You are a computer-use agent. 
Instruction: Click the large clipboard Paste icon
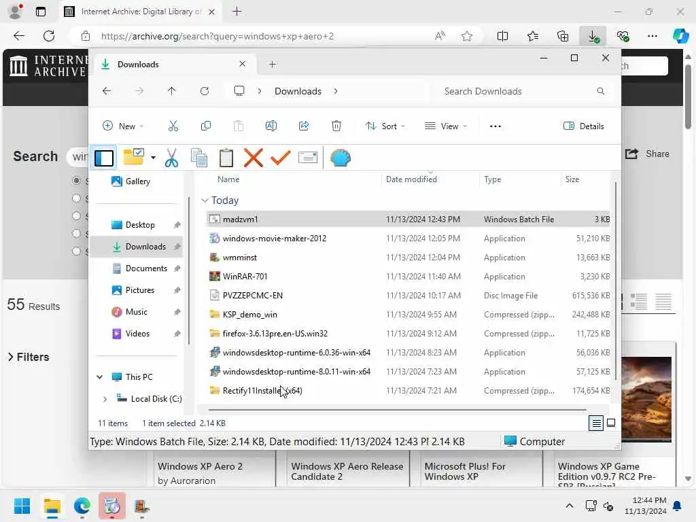coord(226,158)
